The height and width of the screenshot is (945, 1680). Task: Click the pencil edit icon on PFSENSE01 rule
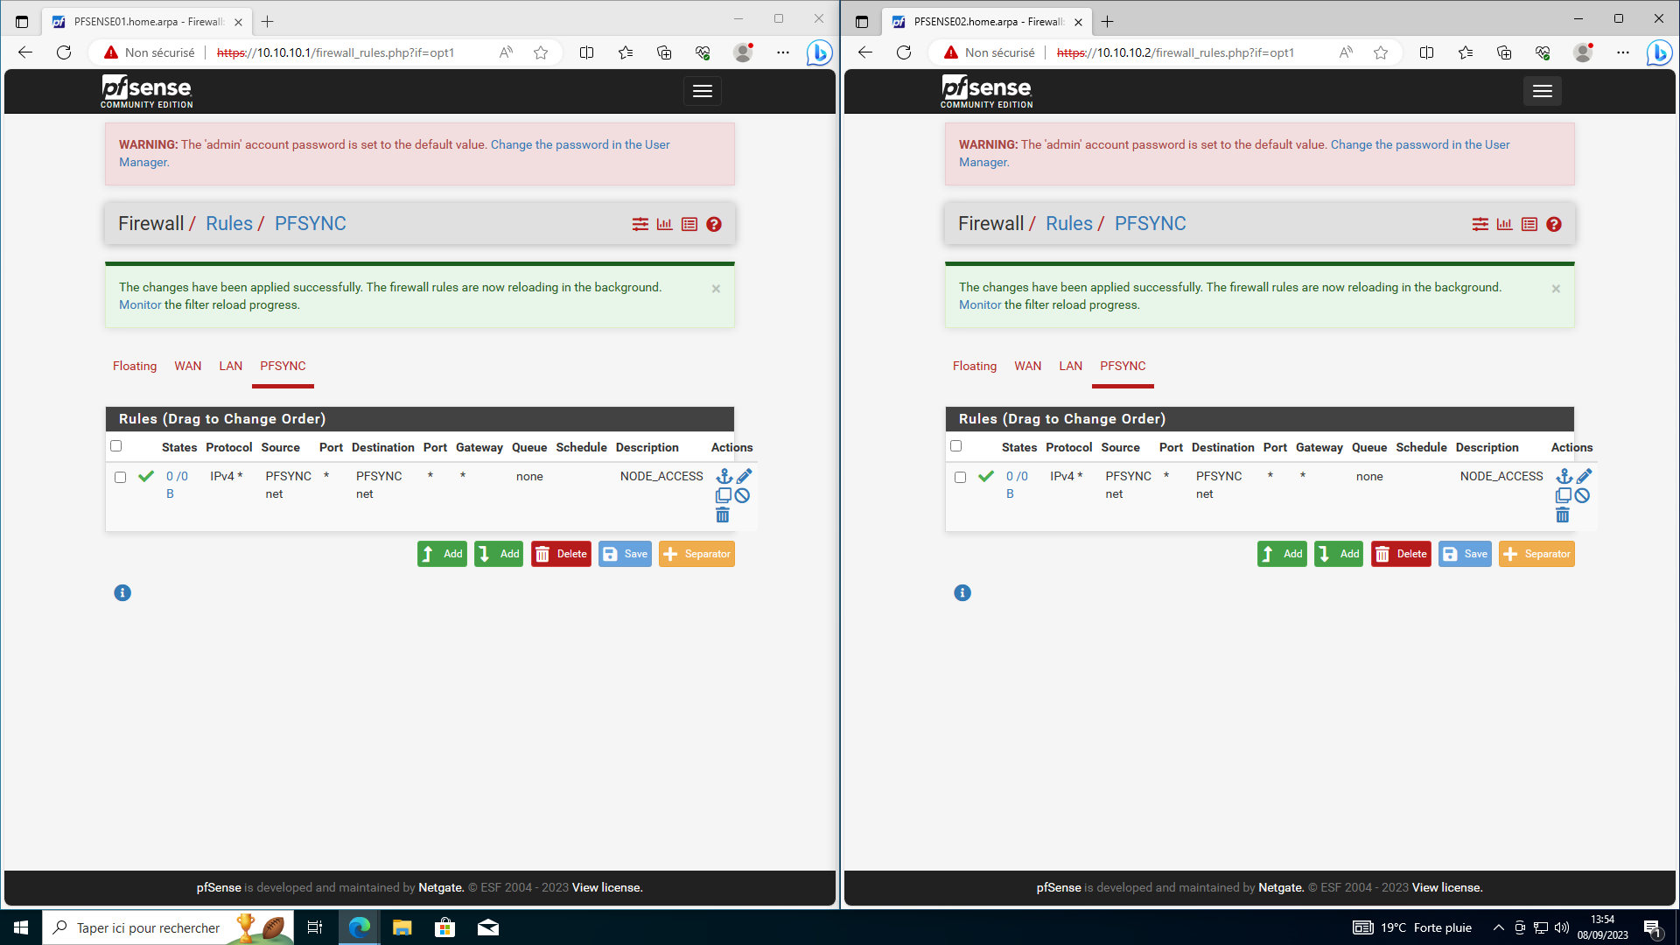coord(744,476)
